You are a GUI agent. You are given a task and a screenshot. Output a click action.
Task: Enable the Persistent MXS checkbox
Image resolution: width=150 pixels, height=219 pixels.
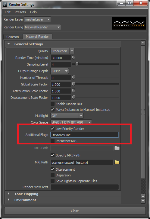coord(52,141)
